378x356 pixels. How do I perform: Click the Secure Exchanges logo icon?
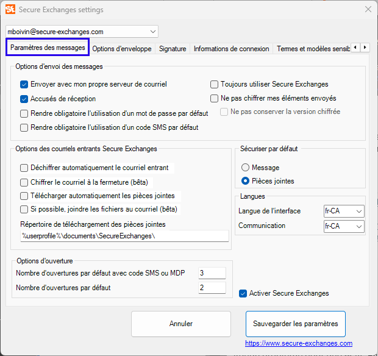10,9
